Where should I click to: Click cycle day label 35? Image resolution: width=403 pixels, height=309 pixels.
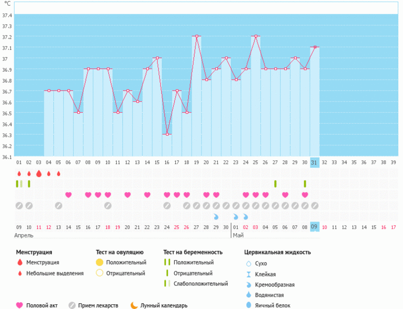point(354,162)
